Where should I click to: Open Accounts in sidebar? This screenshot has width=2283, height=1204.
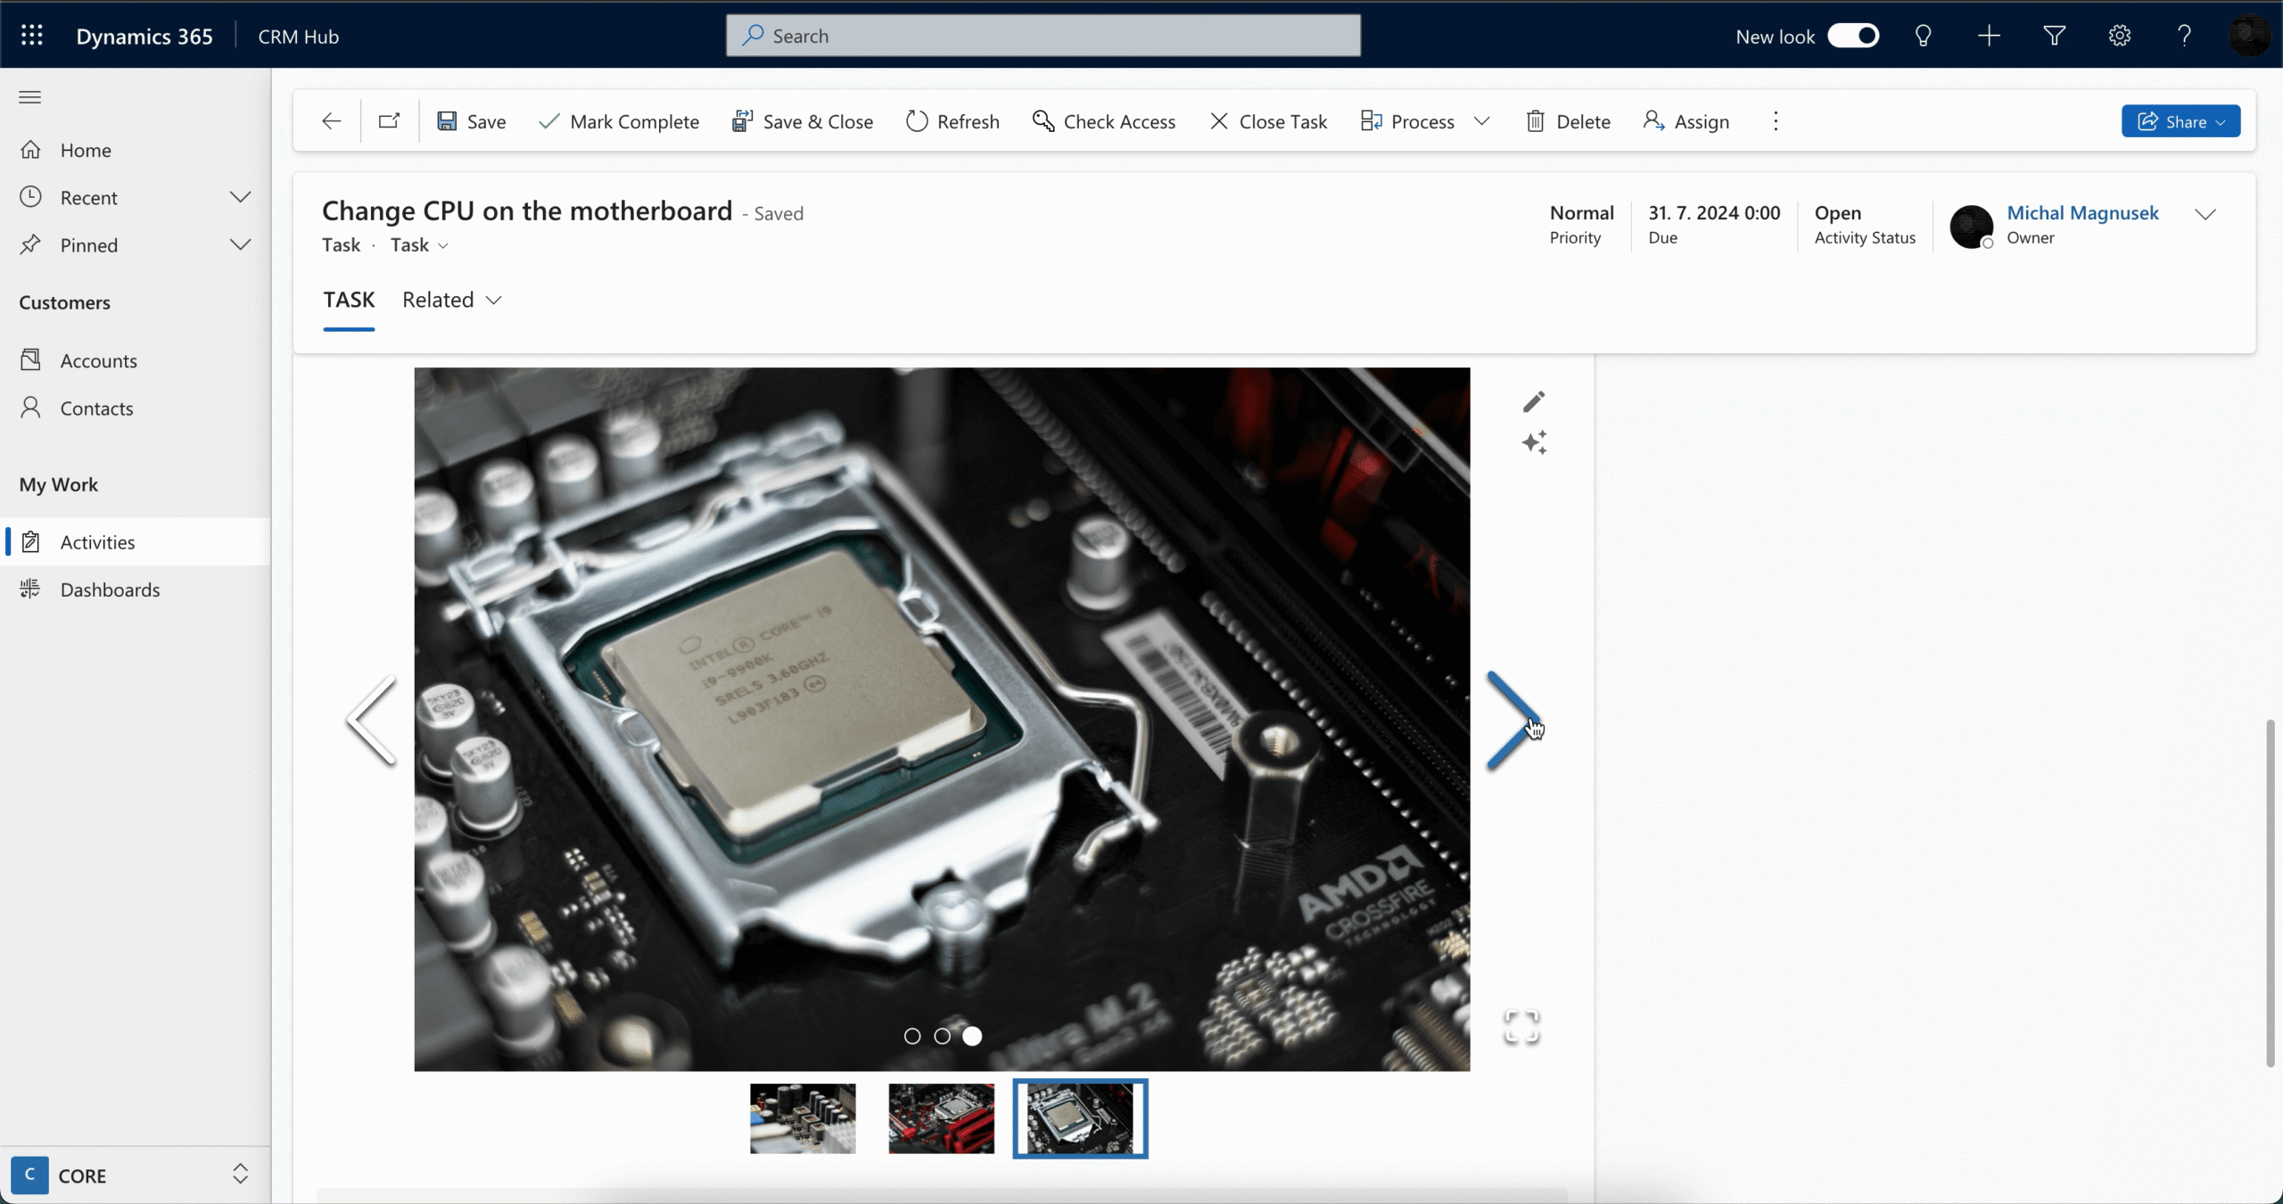click(x=136, y=360)
